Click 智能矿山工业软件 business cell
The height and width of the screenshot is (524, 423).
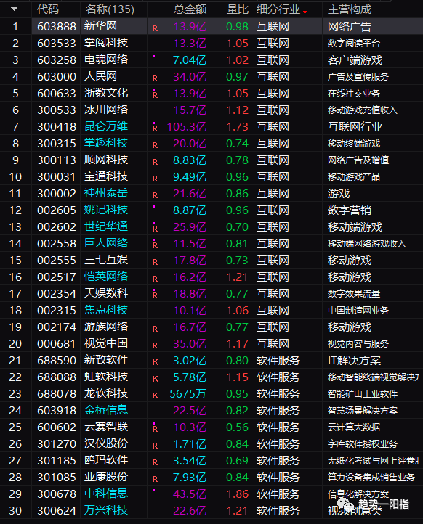[363, 393]
